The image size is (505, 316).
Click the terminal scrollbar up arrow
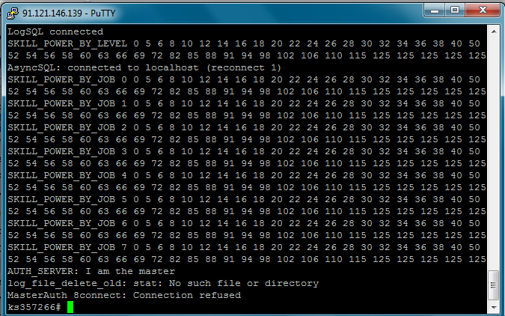click(x=494, y=31)
